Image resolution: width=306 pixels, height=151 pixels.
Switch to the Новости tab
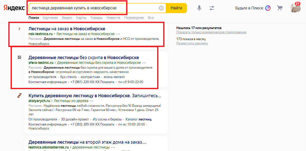point(113,18)
